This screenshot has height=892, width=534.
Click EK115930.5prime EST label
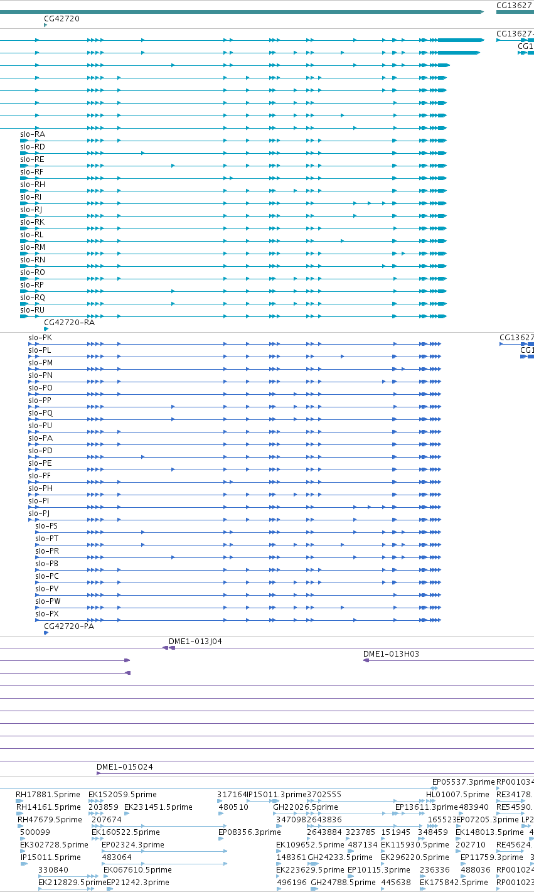click(415, 845)
